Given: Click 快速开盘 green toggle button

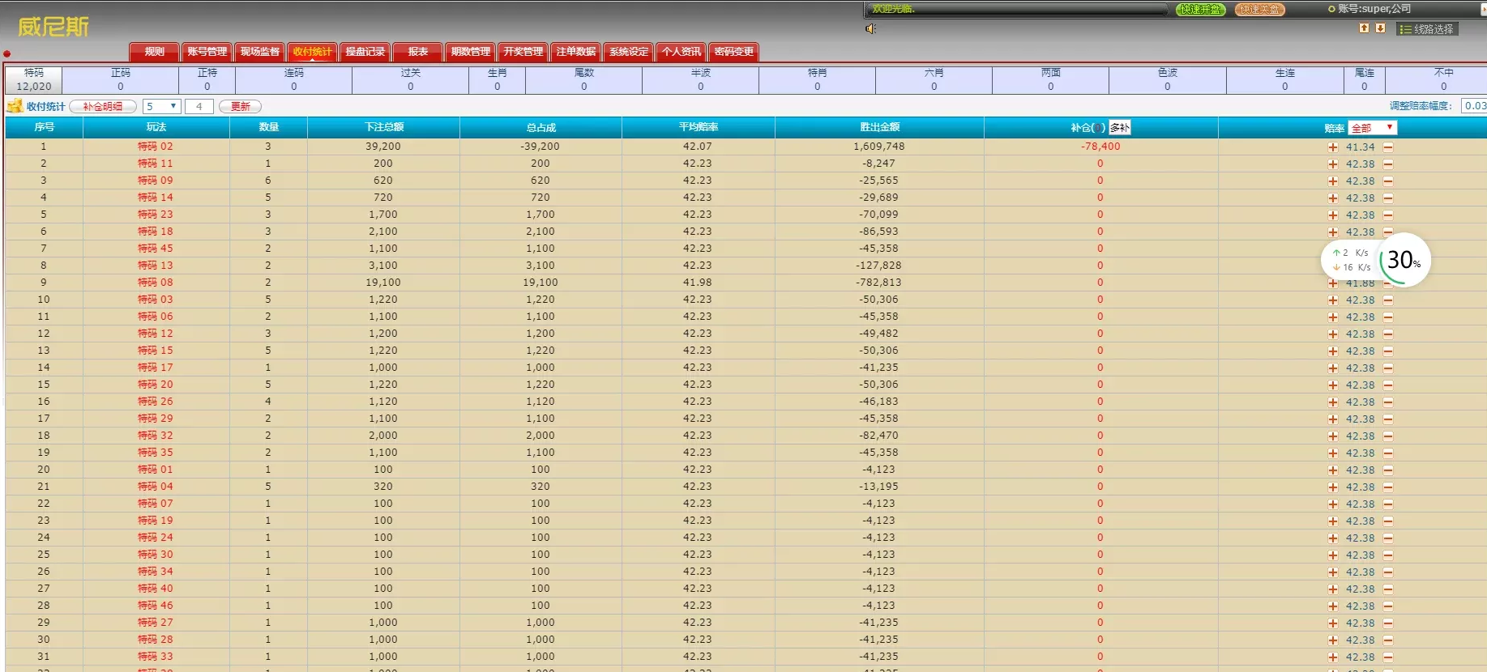Looking at the screenshot, I should [1200, 10].
